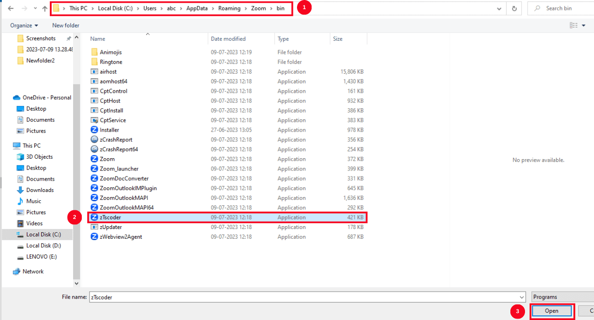Select the Ringtone folder icon
This screenshot has width=594, height=320.
pos(95,62)
